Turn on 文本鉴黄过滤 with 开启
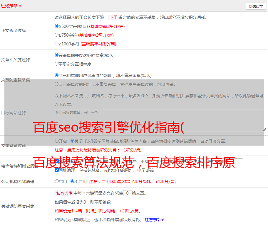This screenshot has height=225, width=268. click(x=57, y=141)
